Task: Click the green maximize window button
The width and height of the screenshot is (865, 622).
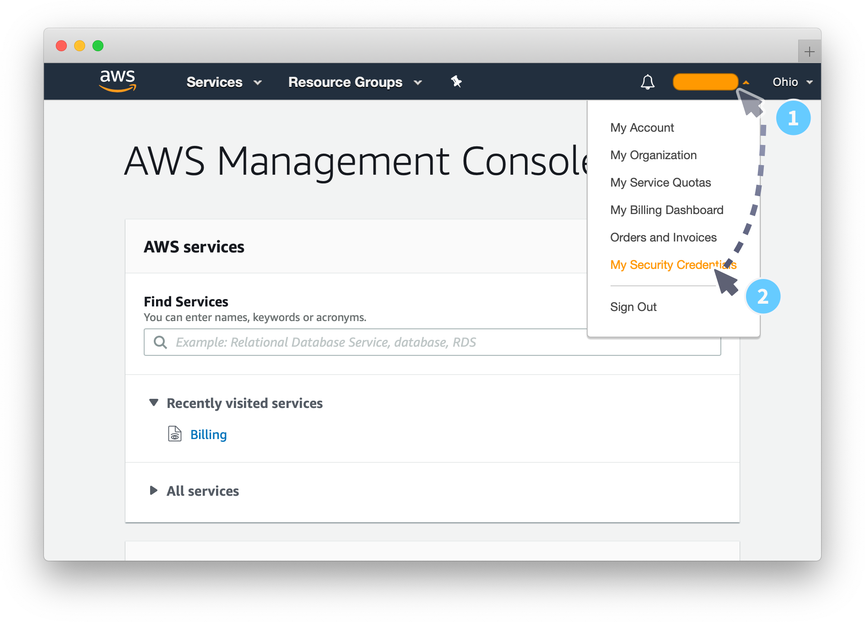Action: pos(98,46)
